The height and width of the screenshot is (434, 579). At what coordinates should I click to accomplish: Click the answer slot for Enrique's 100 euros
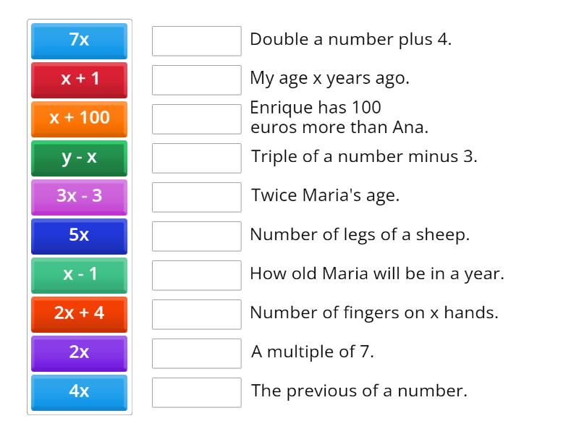pyautogui.click(x=196, y=119)
